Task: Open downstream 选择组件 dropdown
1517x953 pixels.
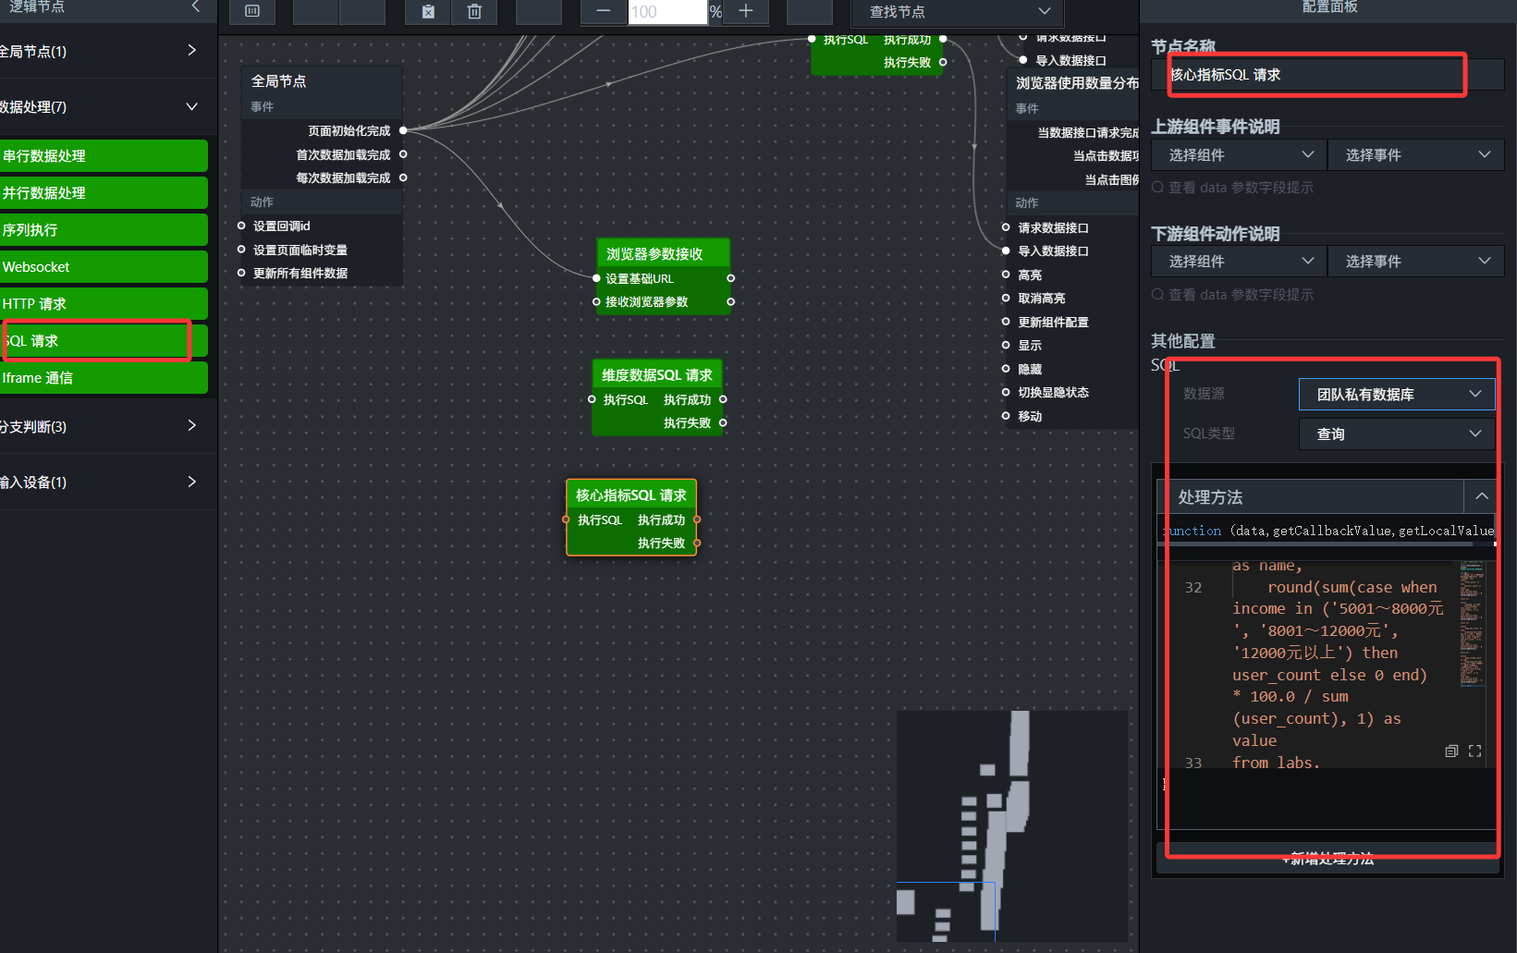Action: pyautogui.click(x=1239, y=262)
